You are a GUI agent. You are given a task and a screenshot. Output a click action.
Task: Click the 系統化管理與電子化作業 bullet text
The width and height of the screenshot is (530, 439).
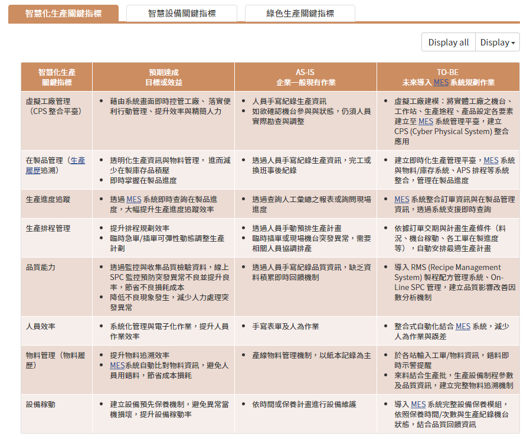pos(169,331)
